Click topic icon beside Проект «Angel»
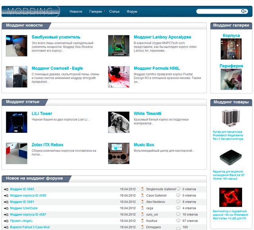The image size is (254, 230). point(6,221)
